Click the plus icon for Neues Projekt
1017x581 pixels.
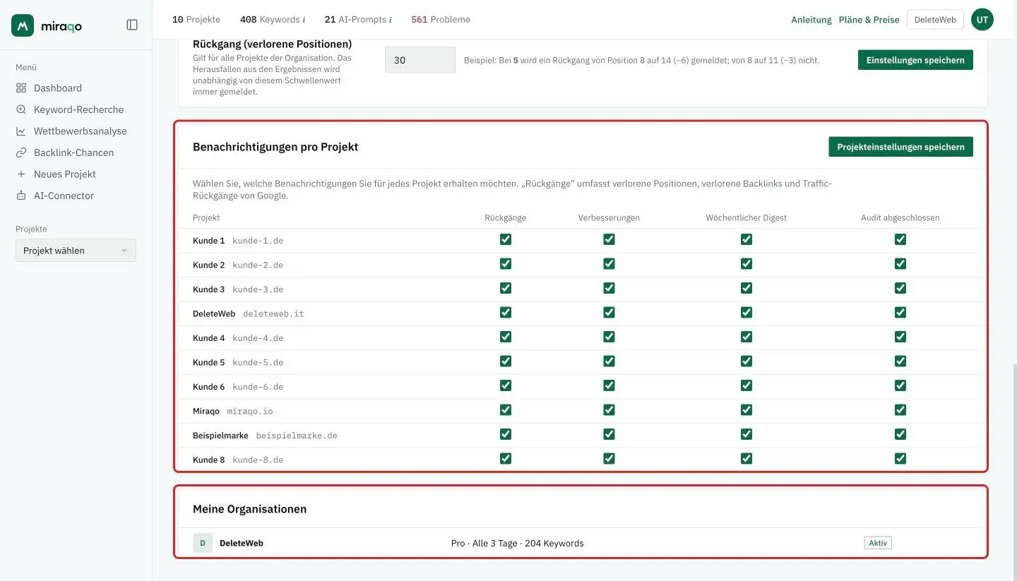[x=21, y=174]
